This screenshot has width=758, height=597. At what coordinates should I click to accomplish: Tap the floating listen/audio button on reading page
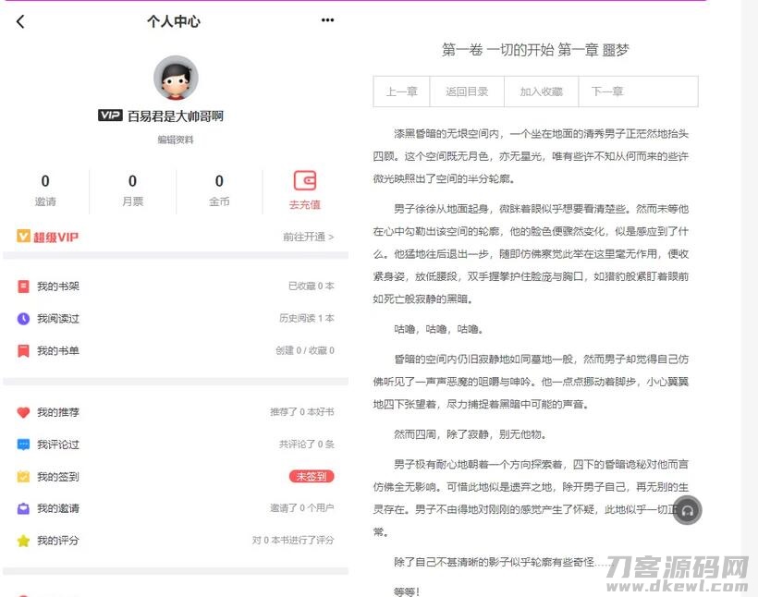coord(687,509)
